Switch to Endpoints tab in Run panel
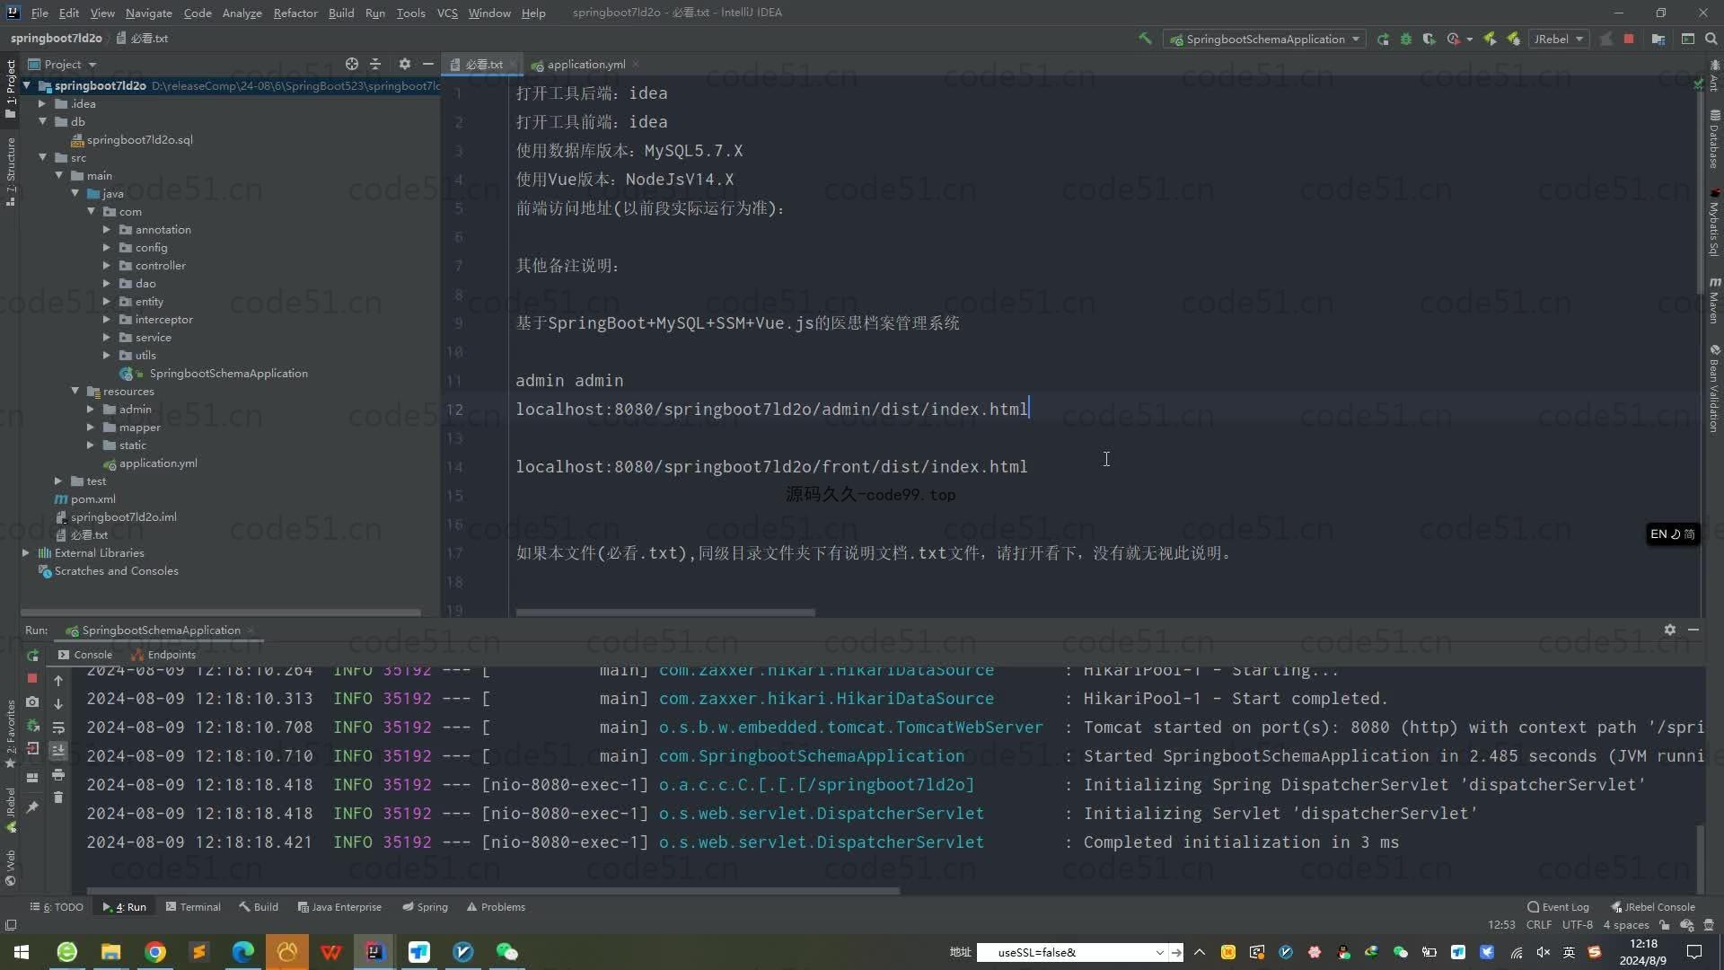The width and height of the screenshot is (1724, 970). pos(164,655)
